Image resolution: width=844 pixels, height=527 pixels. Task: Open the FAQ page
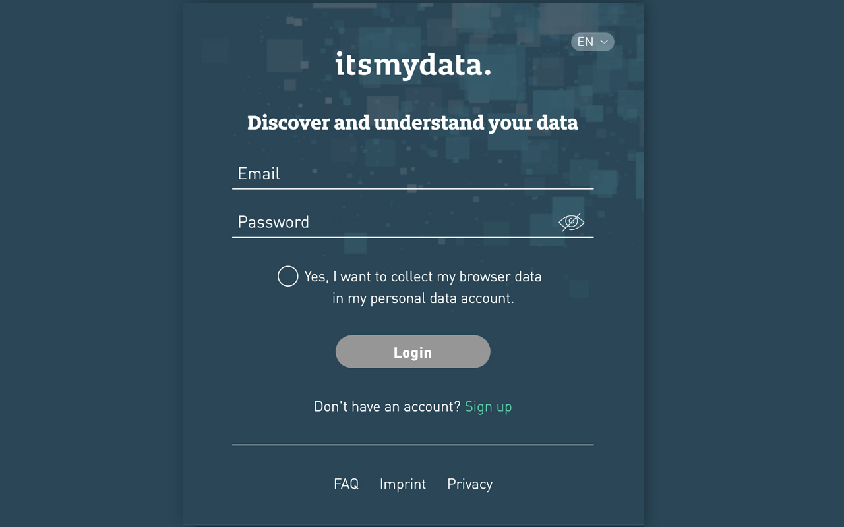346,484
